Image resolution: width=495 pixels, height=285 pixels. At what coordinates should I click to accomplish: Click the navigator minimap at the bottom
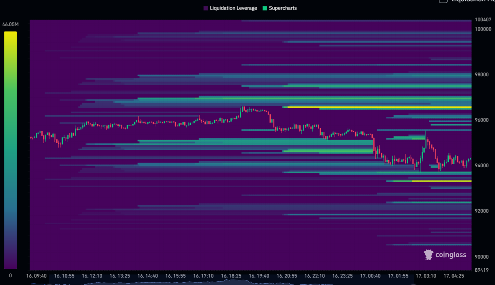pos(247,283)
